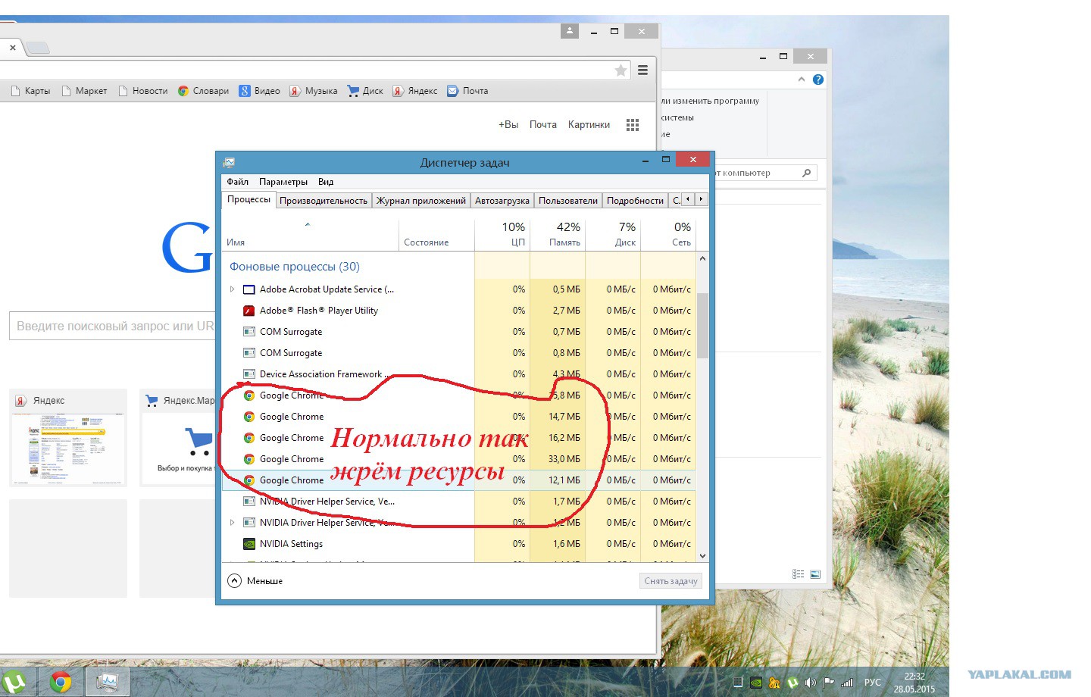Switch to the Журнал приложений tab
The width and height of the screenshot is (1091, 697).
(421, 201)
